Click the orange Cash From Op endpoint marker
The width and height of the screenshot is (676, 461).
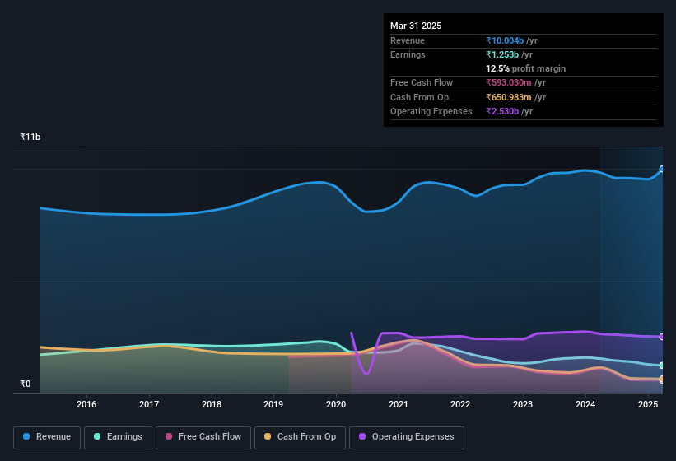[662, 380]
